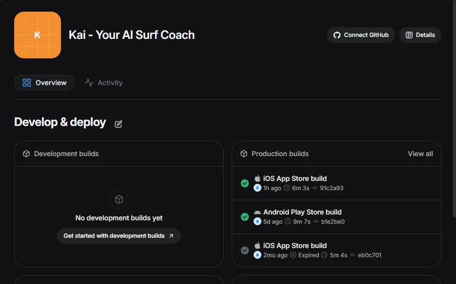Click green success check on 91c2a93 build

[245, 183]
